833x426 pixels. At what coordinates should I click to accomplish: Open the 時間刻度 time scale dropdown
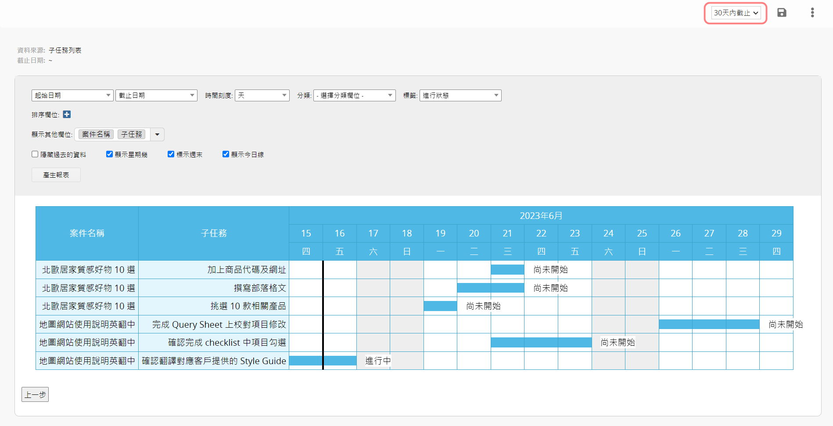click(262, 95)
